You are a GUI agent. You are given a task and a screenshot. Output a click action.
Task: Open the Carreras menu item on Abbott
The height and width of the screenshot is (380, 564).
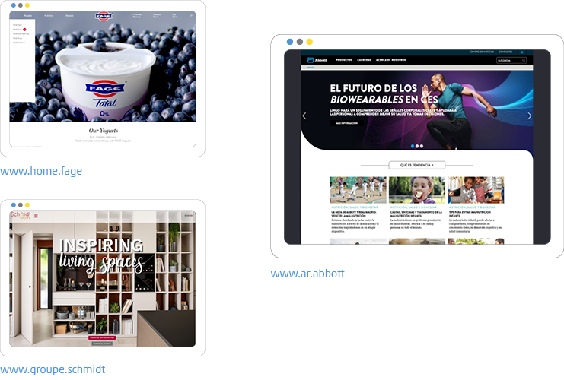click(365, 59)
